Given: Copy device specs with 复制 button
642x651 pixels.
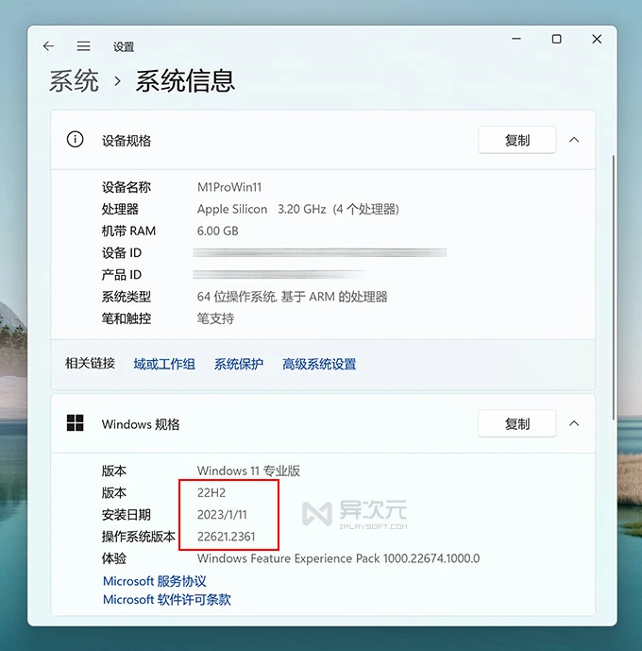Looking at the screenshot, I should click(516, 140).
